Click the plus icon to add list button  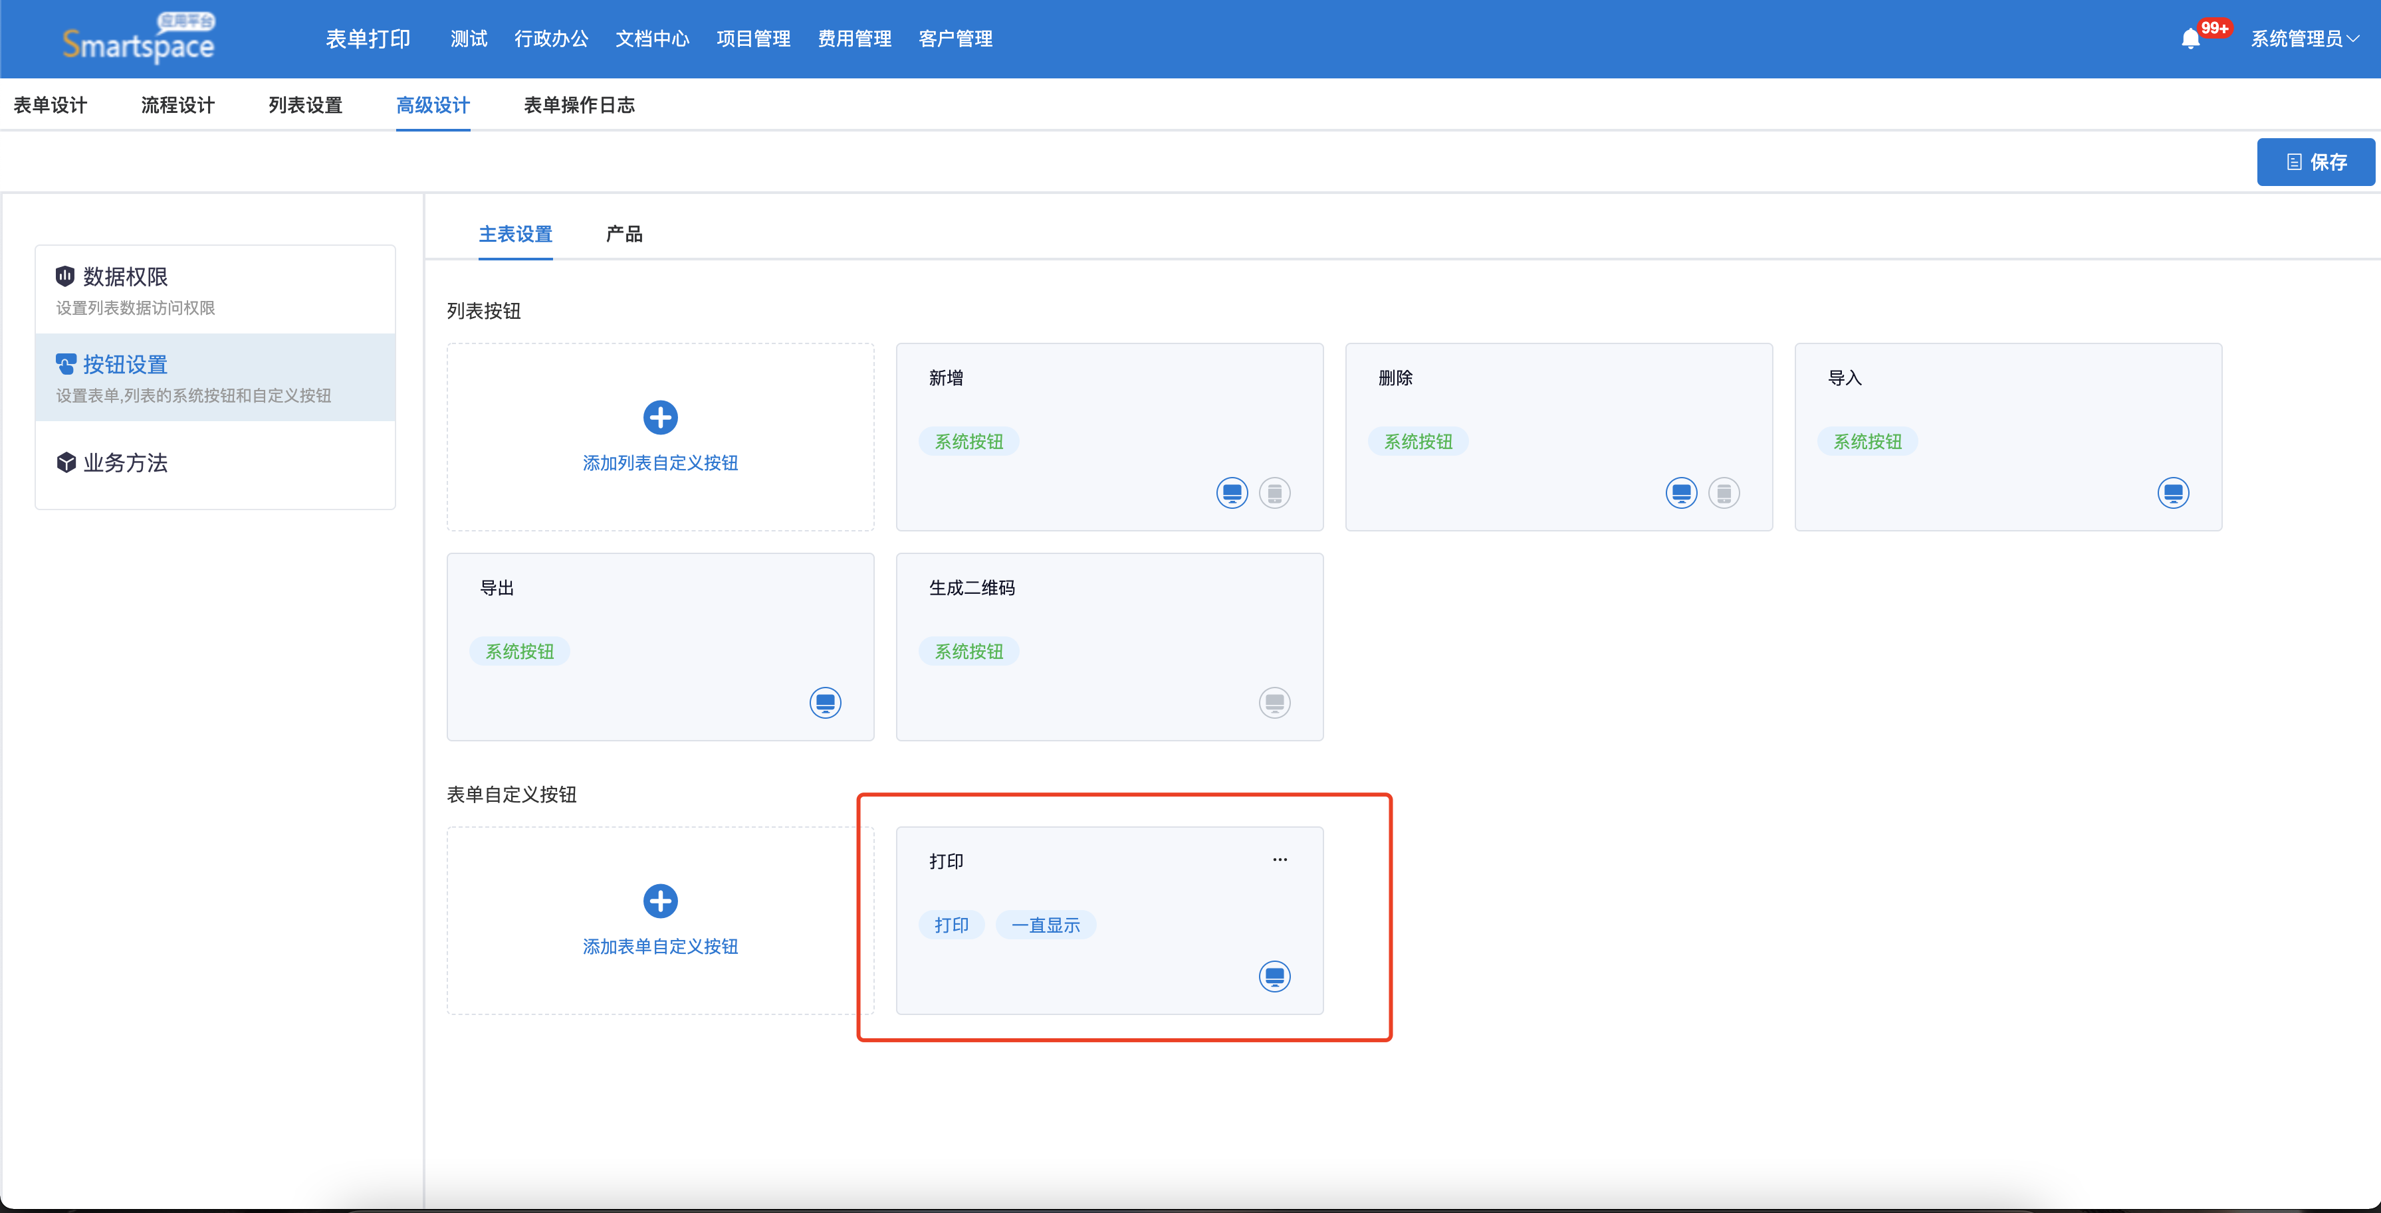660,418
